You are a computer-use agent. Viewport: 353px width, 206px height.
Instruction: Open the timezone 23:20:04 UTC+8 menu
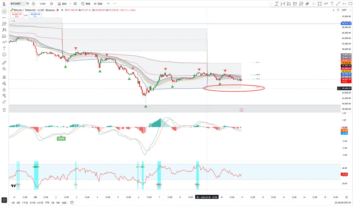tap(343, 203)
